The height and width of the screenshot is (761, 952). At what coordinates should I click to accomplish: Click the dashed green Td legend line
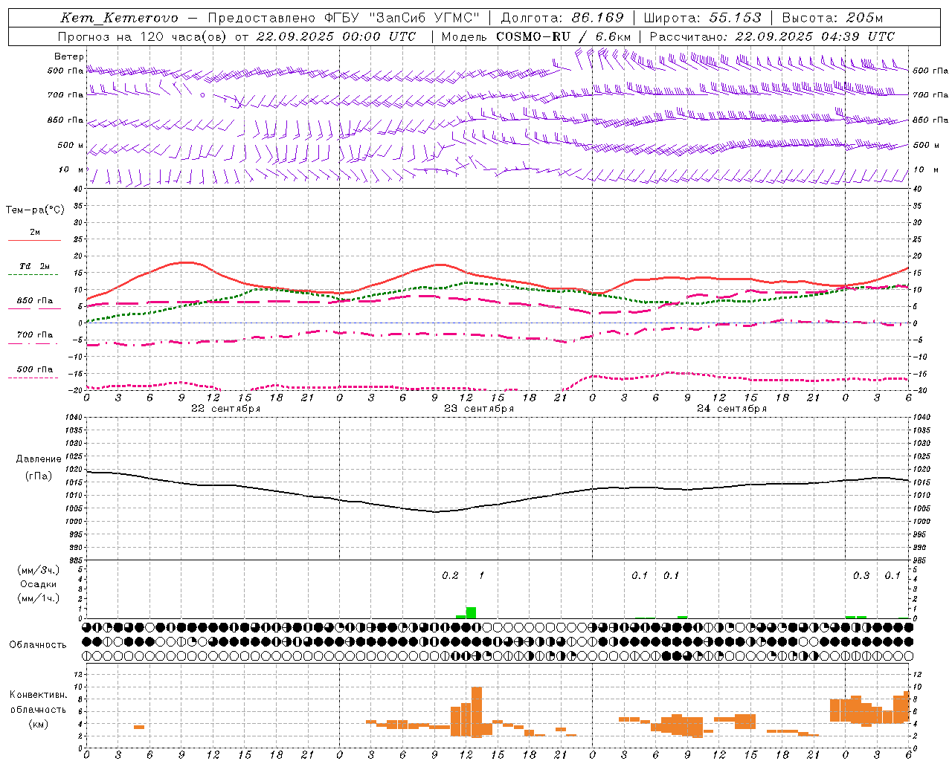(33, 275)
